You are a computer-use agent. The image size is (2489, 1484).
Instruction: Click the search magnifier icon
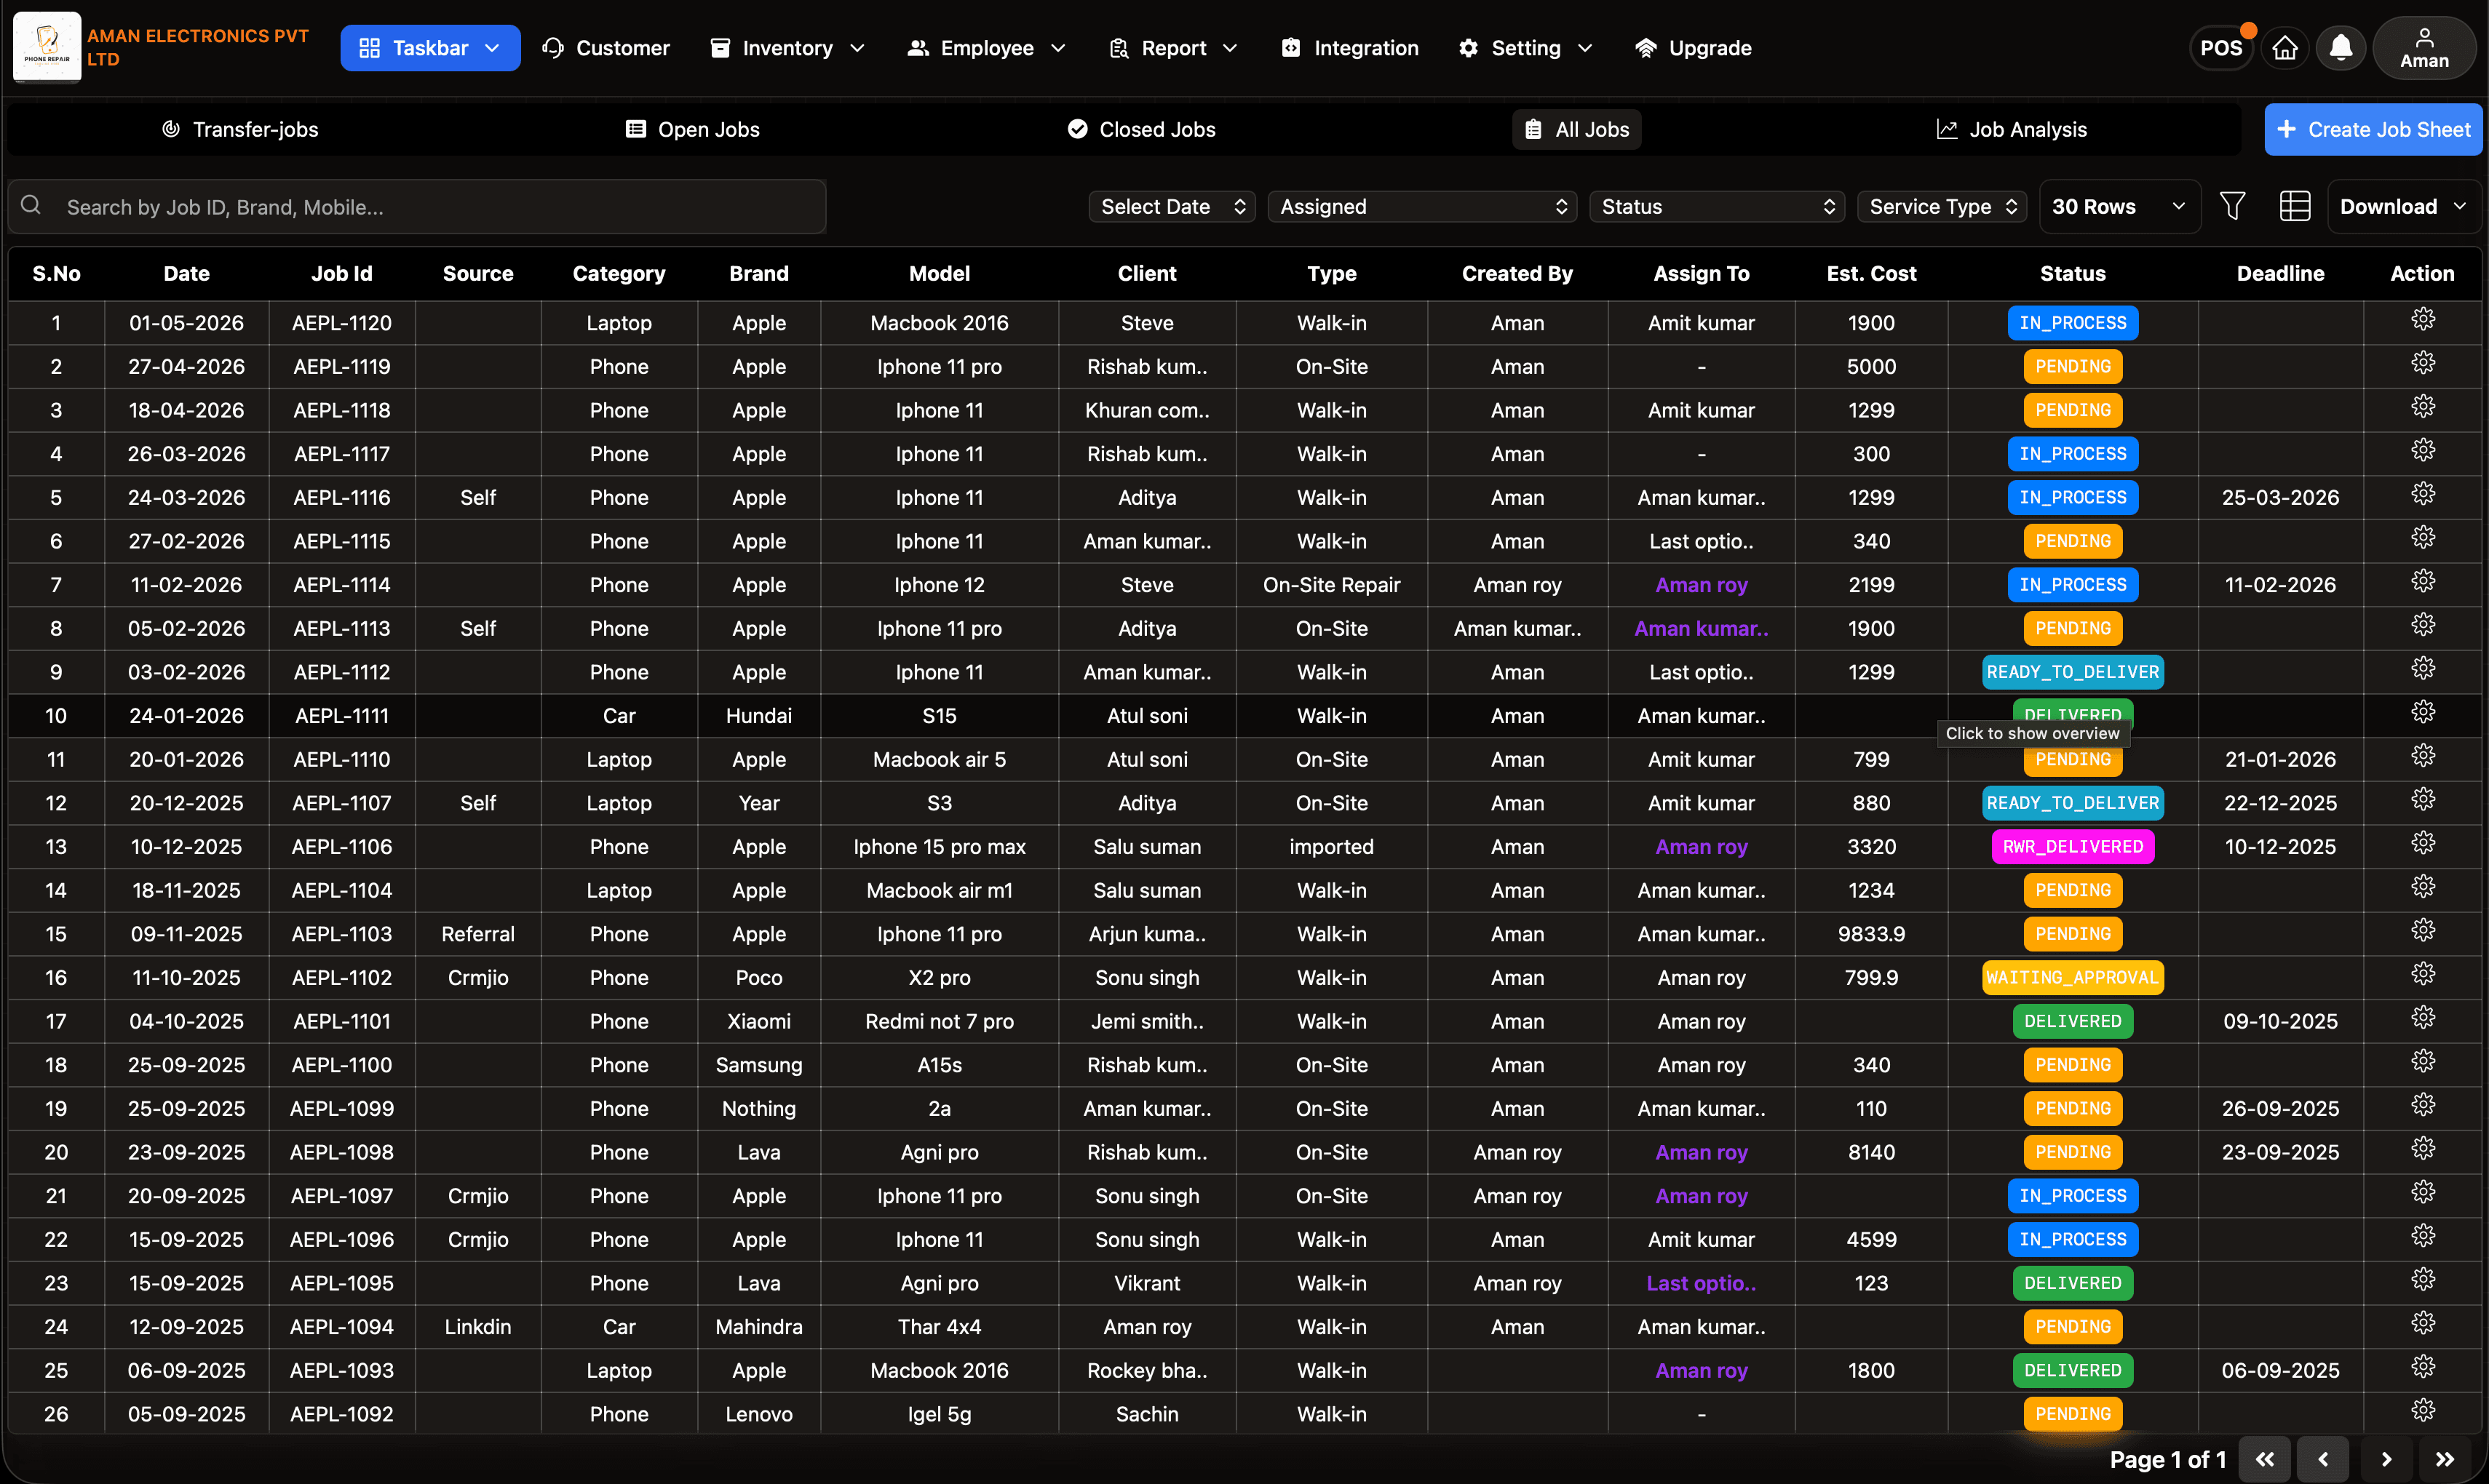coord(31,205)
